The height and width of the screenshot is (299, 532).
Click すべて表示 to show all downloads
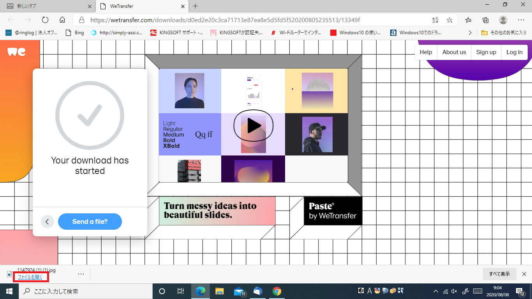499,274
